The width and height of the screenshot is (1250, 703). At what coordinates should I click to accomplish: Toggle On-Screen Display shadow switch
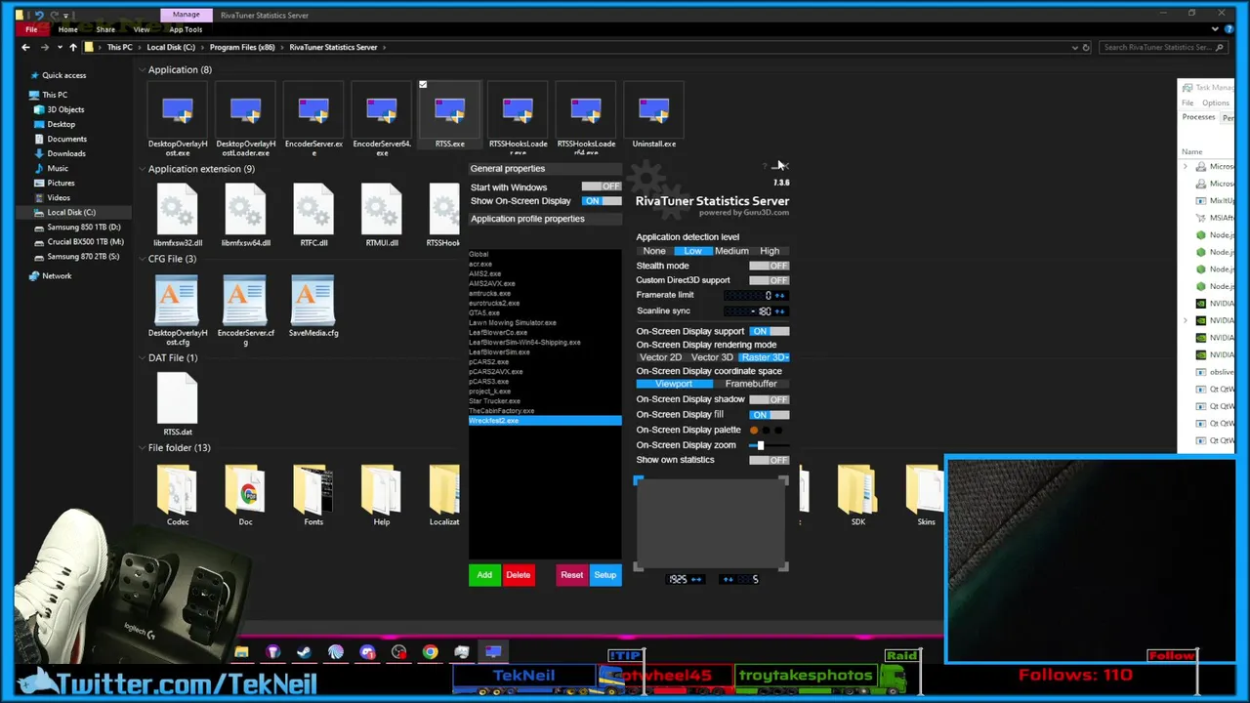point(770,399)
